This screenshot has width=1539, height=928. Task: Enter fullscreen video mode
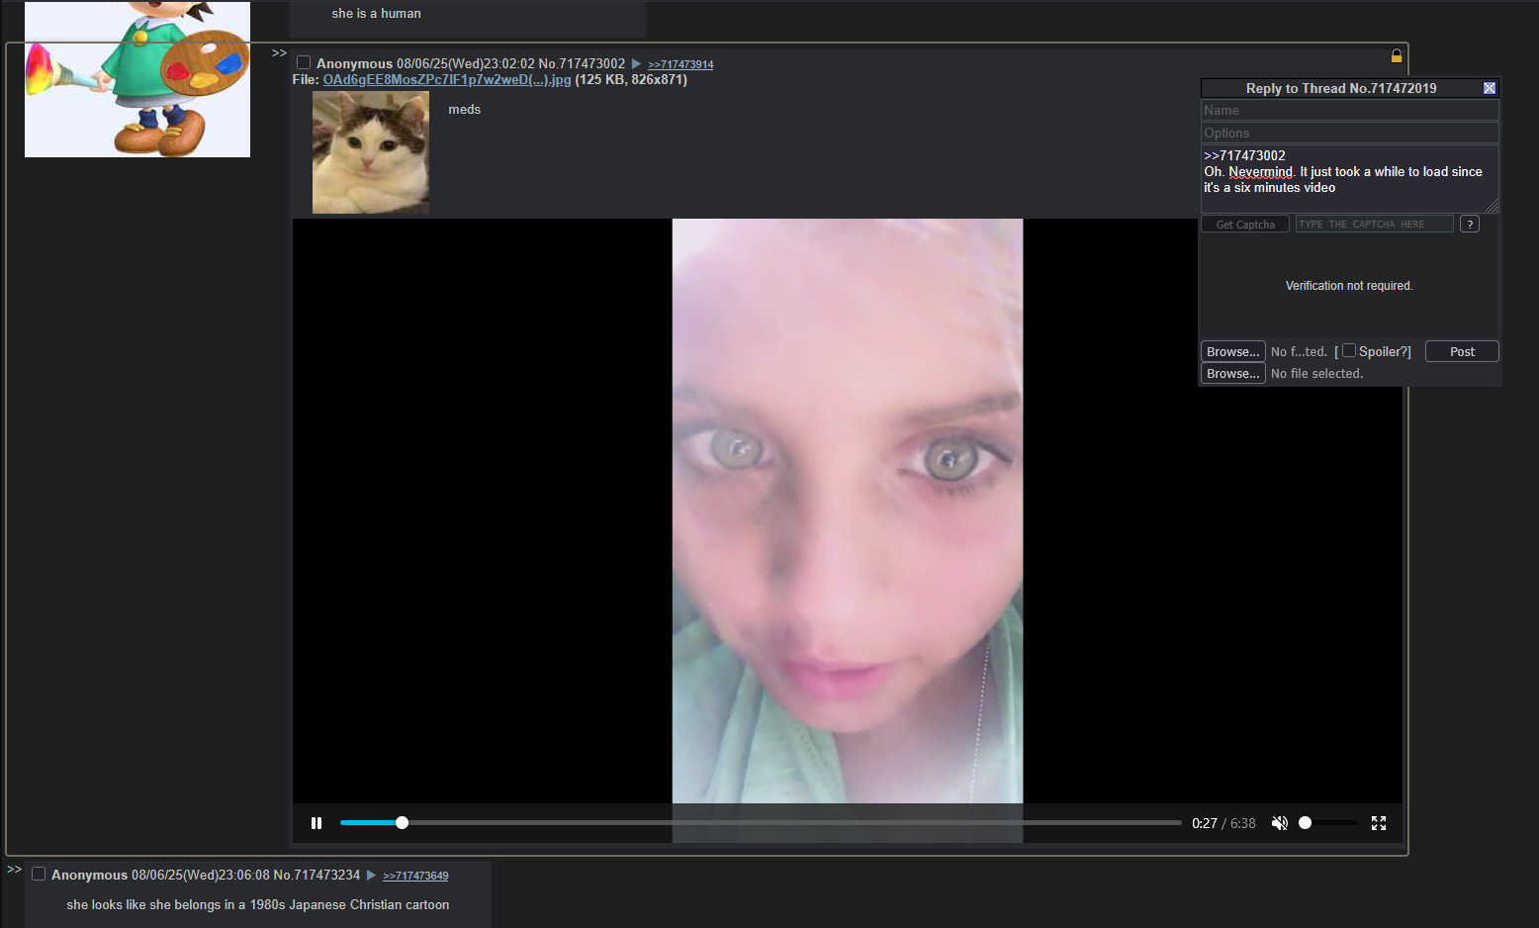point(1379,823)
